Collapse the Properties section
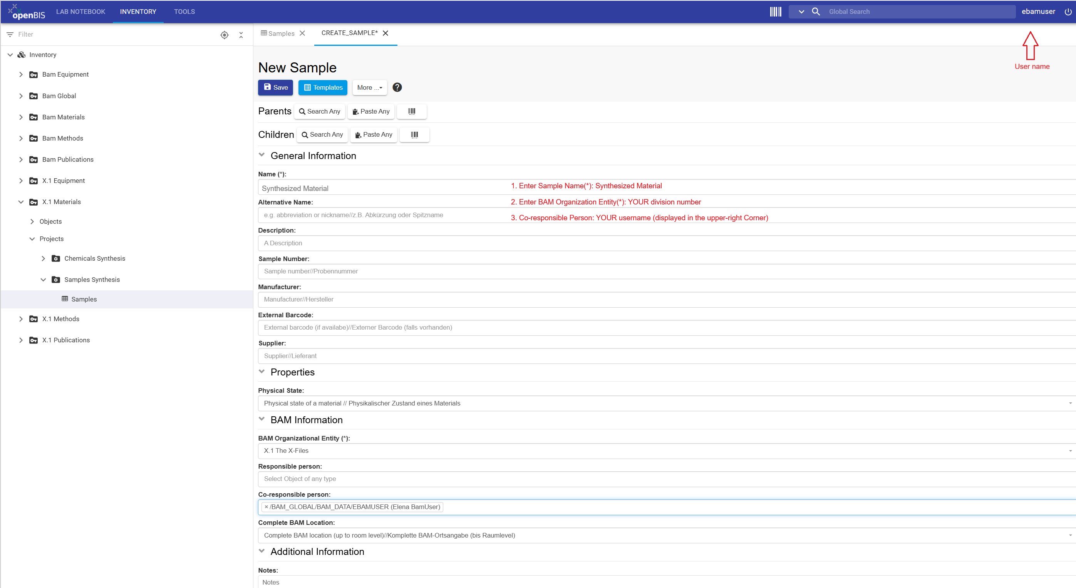The image size is (1076, 588). [x=262, y=372]
